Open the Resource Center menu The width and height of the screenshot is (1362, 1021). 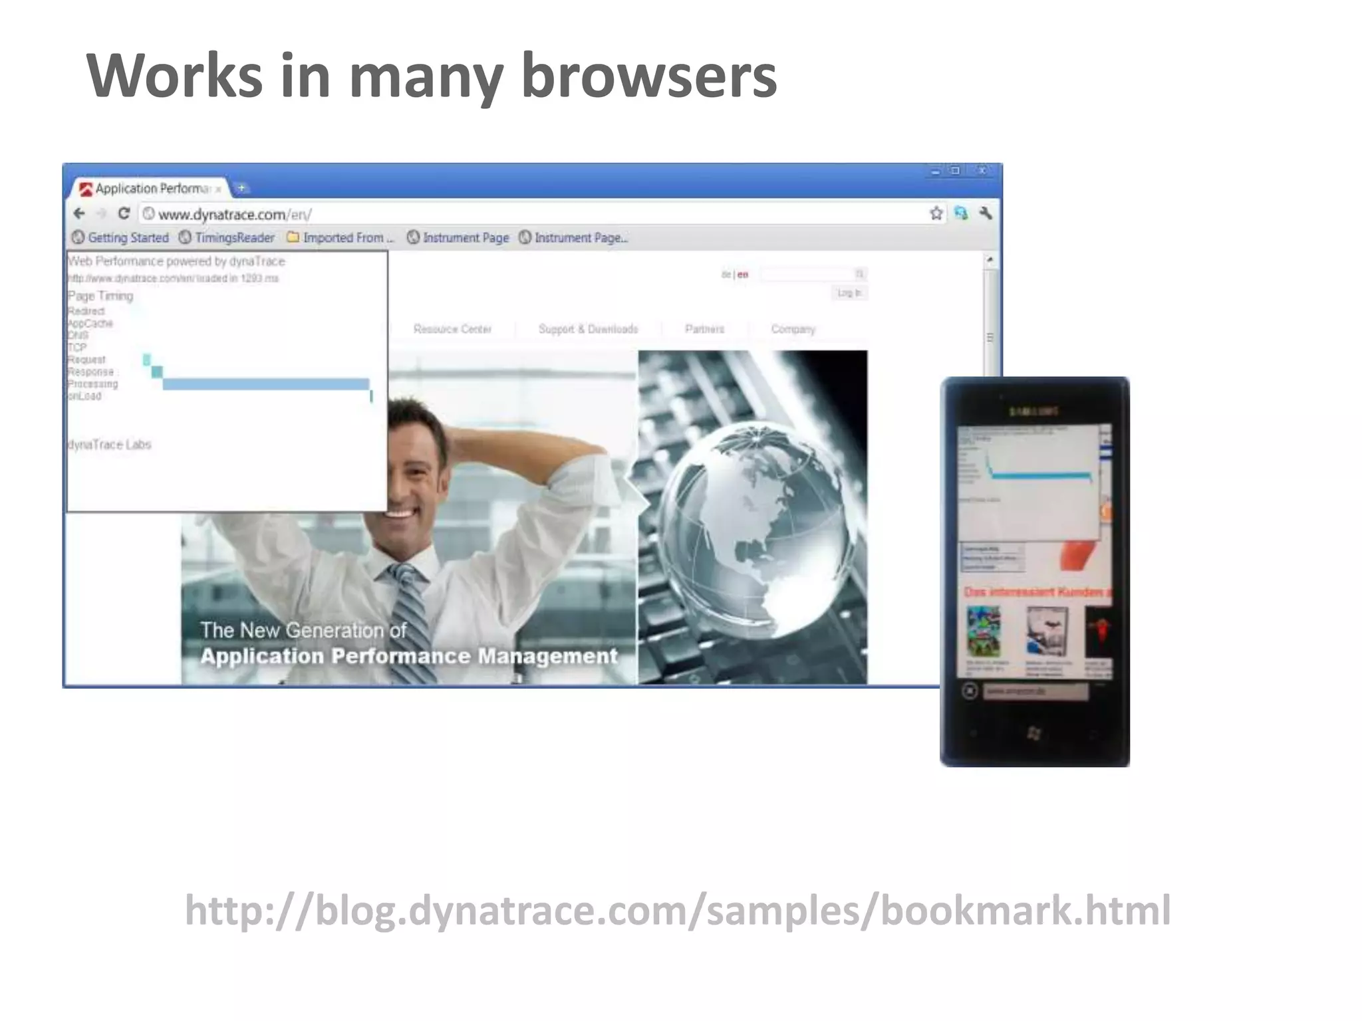(x=452, y=329)
